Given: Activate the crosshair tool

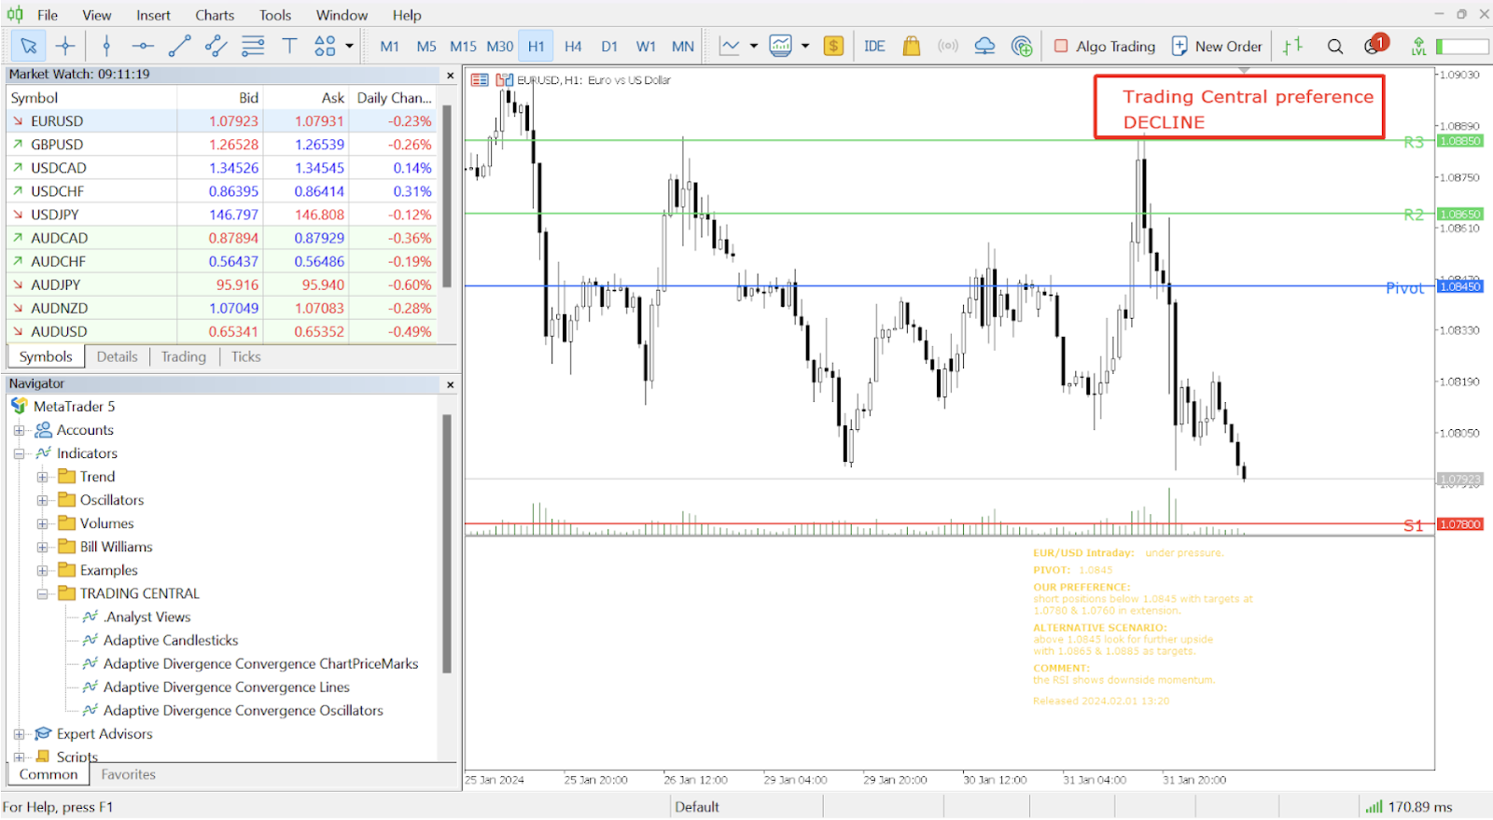Looking at the screenshot, I should point(65,46).
